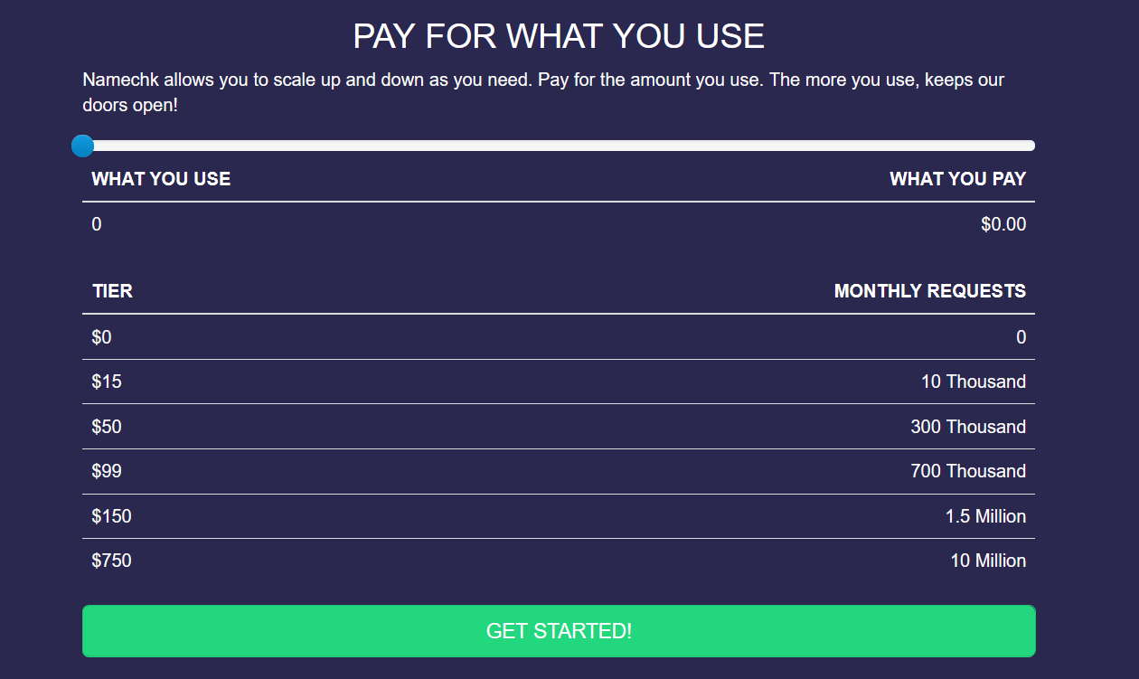The image size is (1139, 679).
Task: Click the blue usage slider handle
Action: click(82, 146)
